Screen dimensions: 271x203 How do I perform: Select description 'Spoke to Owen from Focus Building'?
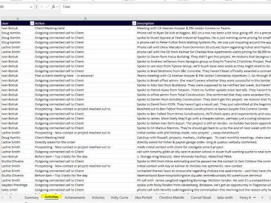tap(204, 57)
